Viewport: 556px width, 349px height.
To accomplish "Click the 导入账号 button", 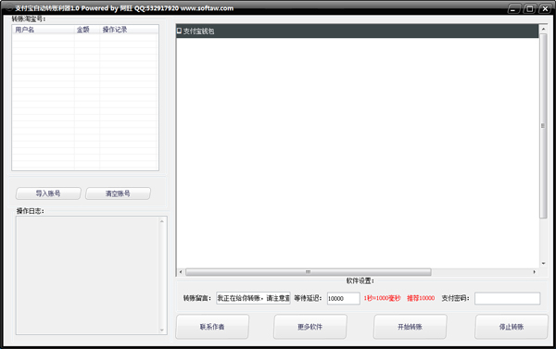I will click(x=48, y=193).
